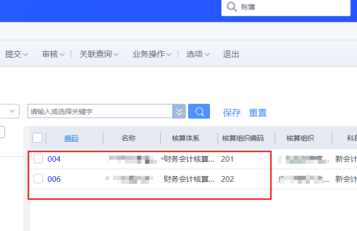
Task: Click the 财务会计核算... cell in row 004
Action: [x=189, y=159]
